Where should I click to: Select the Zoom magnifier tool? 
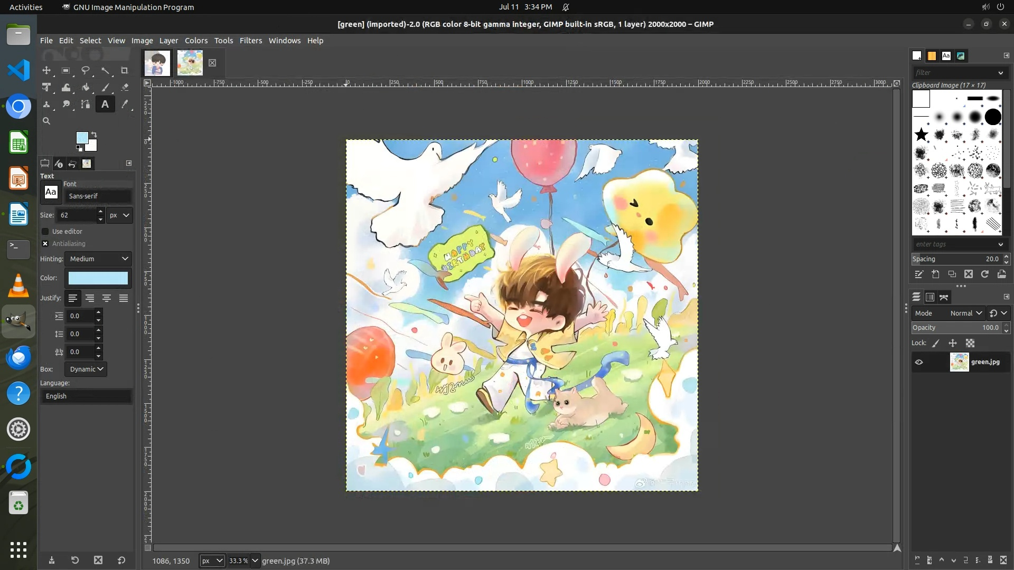click(46, 121)
